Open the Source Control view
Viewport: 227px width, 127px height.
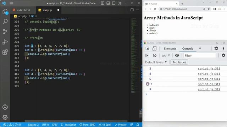(x=5, y=32)
